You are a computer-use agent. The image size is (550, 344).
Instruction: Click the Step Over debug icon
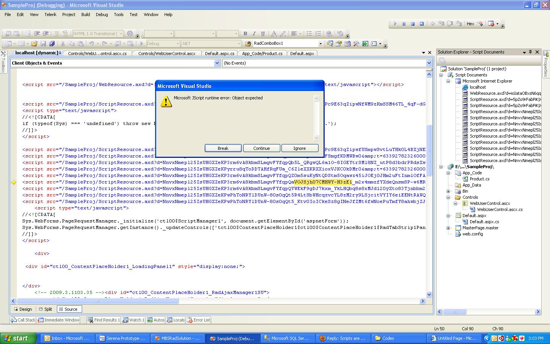450,24
